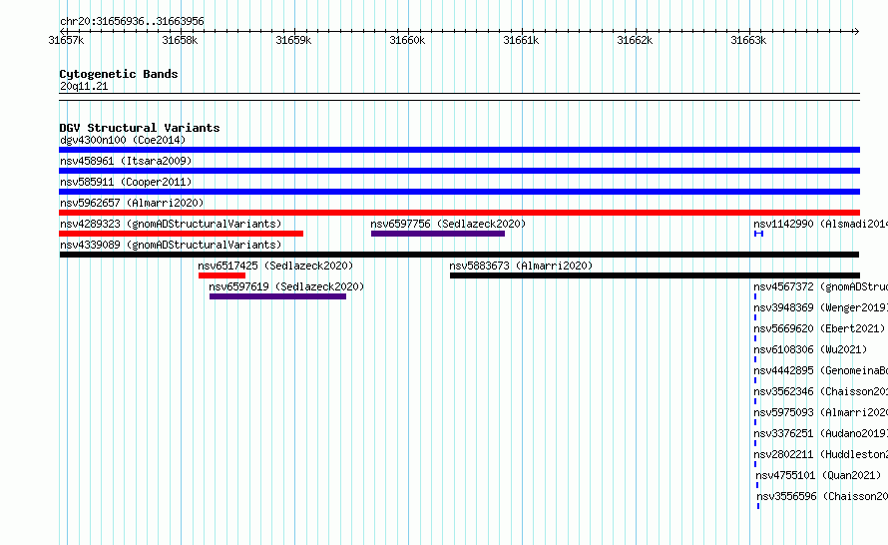This screenshot has width=888, height=545.
Task: Select the black nsv4339089 gnomAD variant bar
Action: point(459,255)
